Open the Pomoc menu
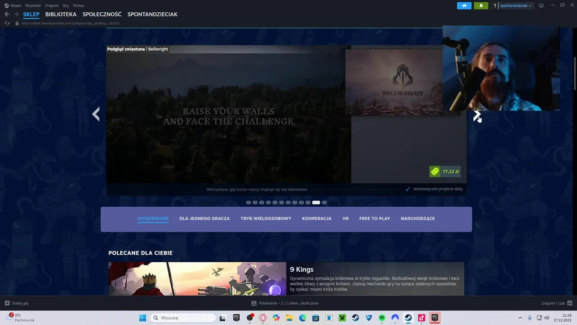The height and width of the screenshot is (325, 577). click(x=78, y=5)
